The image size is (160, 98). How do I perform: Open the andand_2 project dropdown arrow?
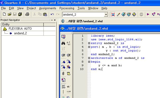pos(106,15)
